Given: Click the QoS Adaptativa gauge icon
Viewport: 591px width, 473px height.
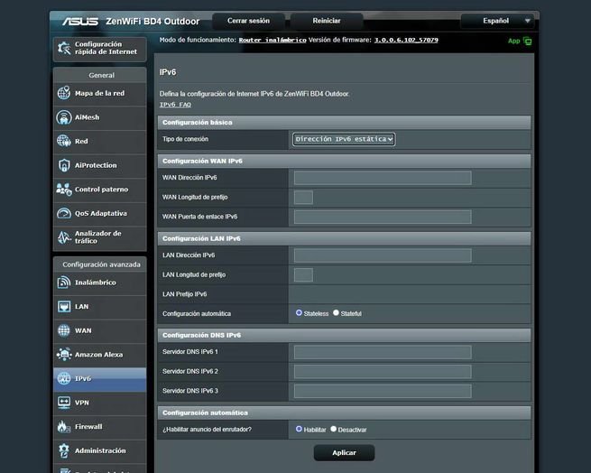Looking at the screenshot, I should (x=64, y=214).
